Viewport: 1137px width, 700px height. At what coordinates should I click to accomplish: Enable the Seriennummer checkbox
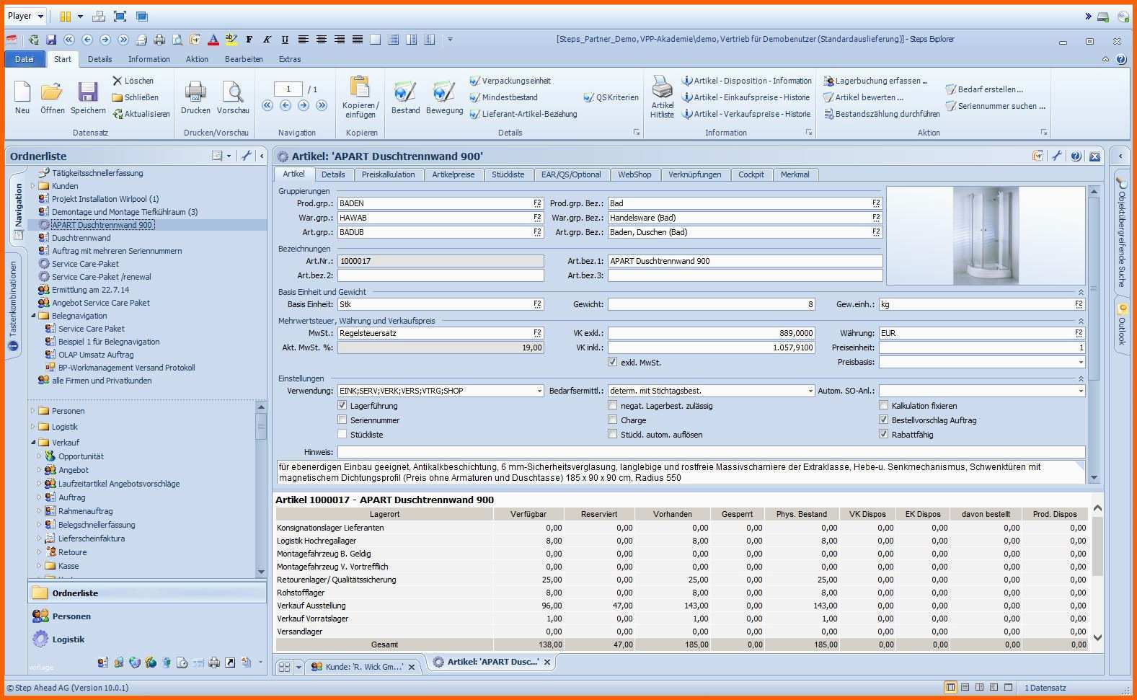tap(342, 420)
